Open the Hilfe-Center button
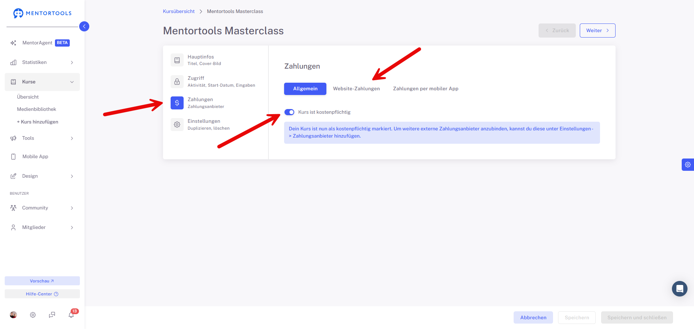 point(42,294)
